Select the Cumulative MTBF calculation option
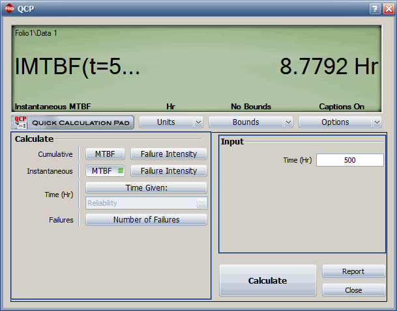The width and height of the screenshot is (397, 311). tap(105, 154)
